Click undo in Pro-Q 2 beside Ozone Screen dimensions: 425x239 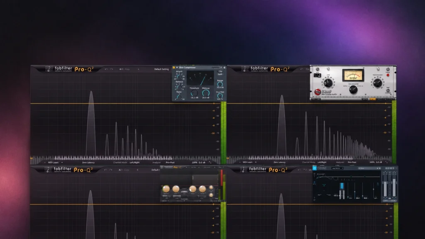click(299, 170)
